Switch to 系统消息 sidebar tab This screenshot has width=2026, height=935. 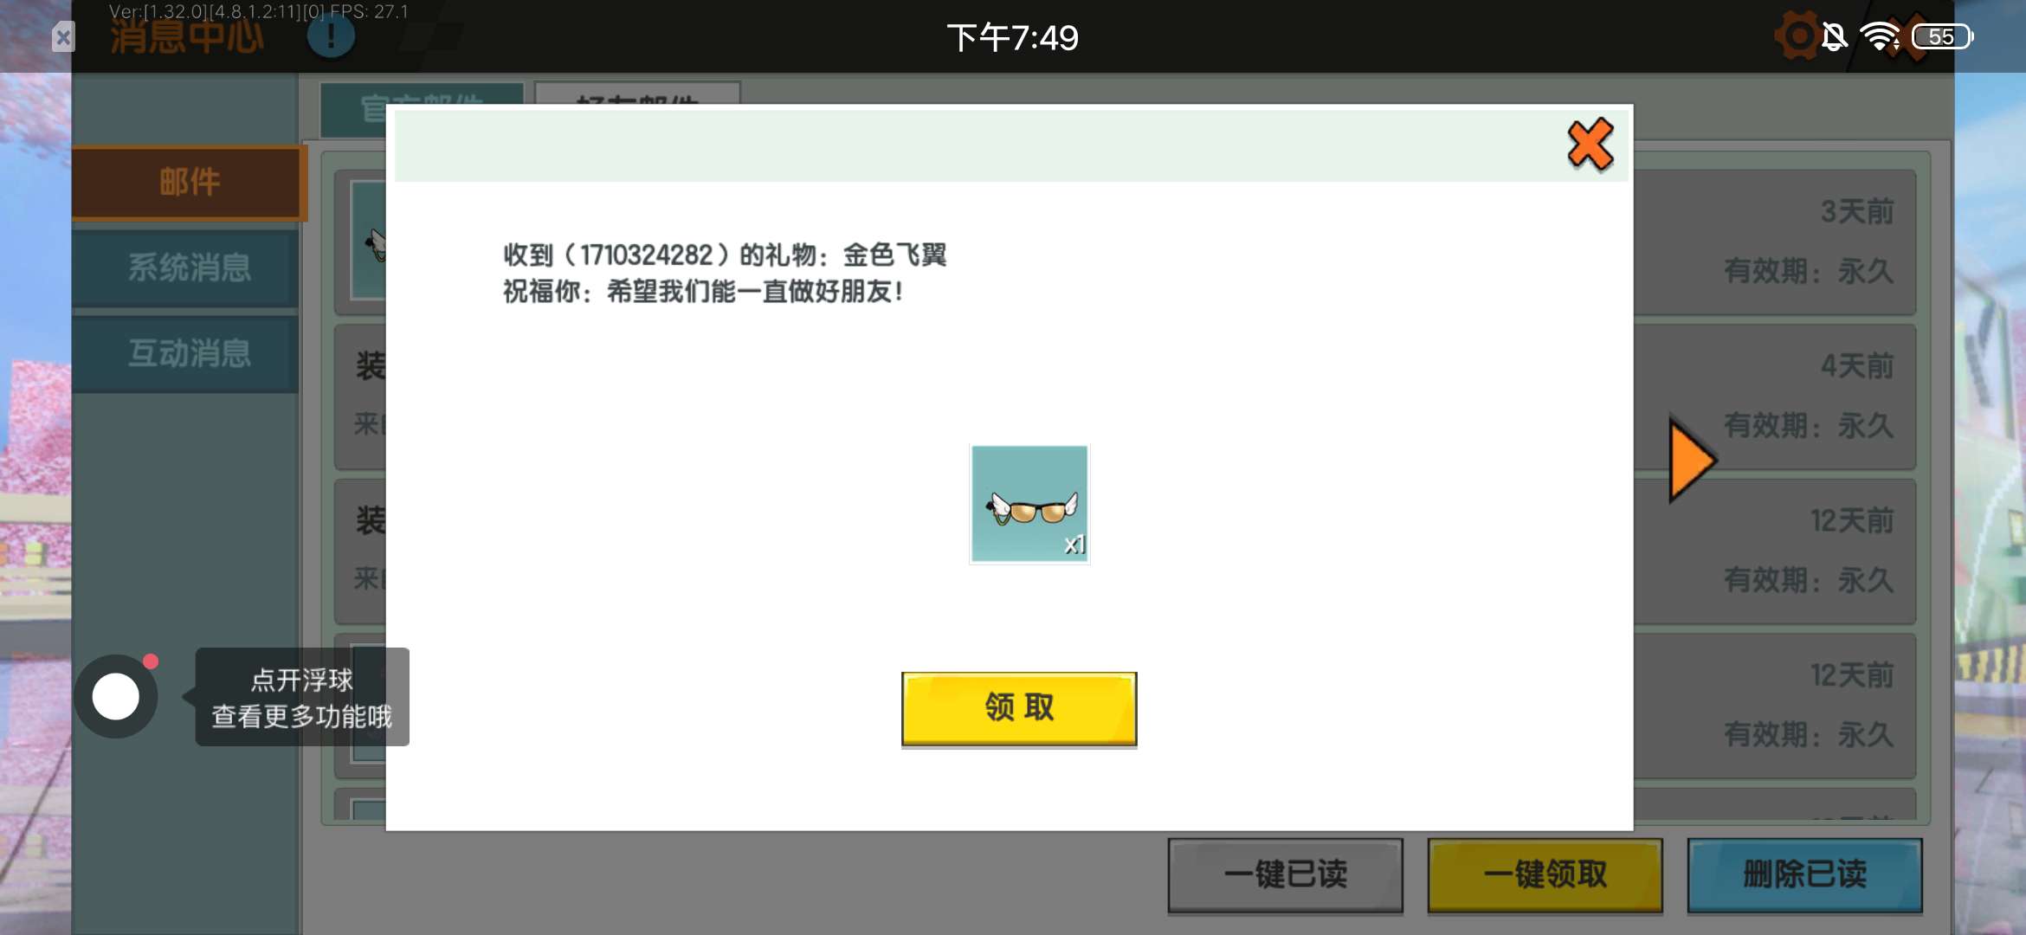(189, 268)
